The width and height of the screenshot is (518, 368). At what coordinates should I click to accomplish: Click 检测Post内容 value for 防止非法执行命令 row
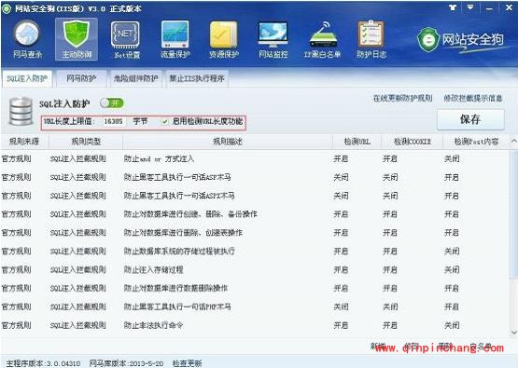pos(452,325)
